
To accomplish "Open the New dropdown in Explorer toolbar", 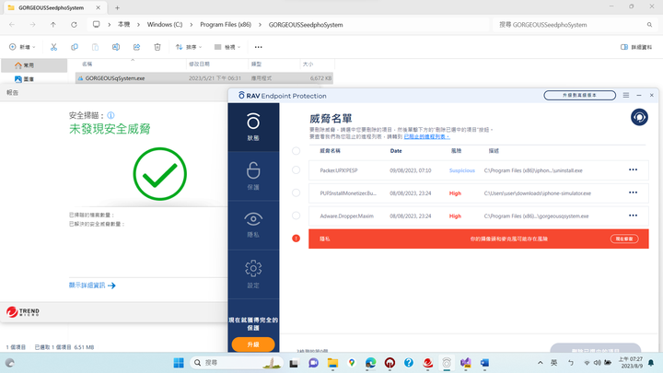I will 22,47.
